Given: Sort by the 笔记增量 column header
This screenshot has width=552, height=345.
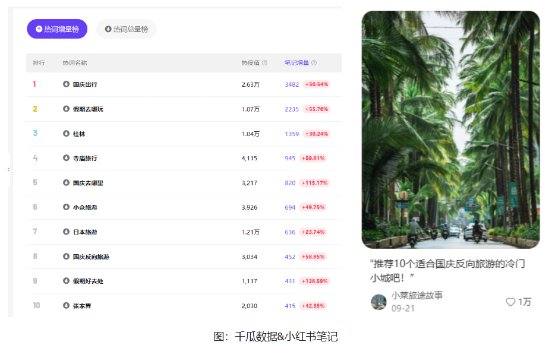Looking at the screenshot, I should click(296, 63).
